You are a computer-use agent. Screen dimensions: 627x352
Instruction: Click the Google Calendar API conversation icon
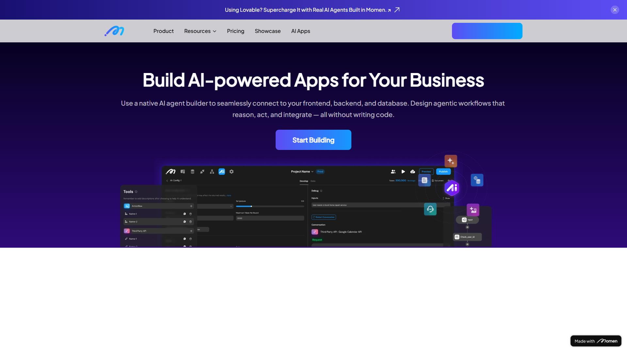point(315,232)
